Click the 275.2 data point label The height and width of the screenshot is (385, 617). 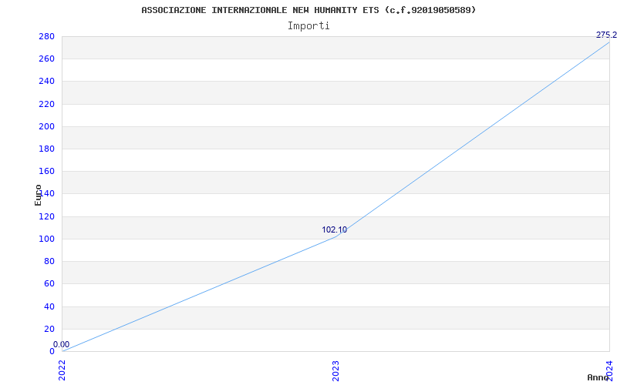[606, 35]
